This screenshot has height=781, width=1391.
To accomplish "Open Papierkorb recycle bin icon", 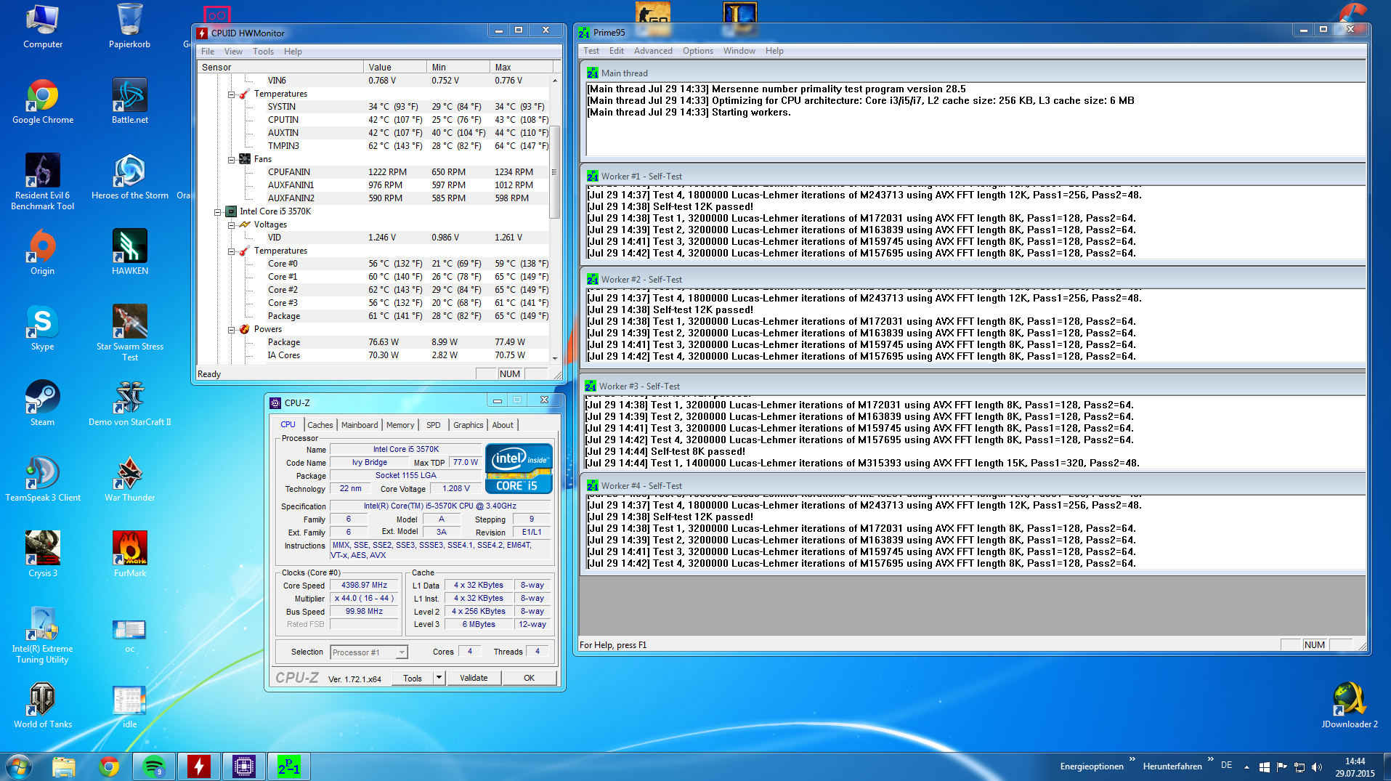I will click(x=129, y=27).
